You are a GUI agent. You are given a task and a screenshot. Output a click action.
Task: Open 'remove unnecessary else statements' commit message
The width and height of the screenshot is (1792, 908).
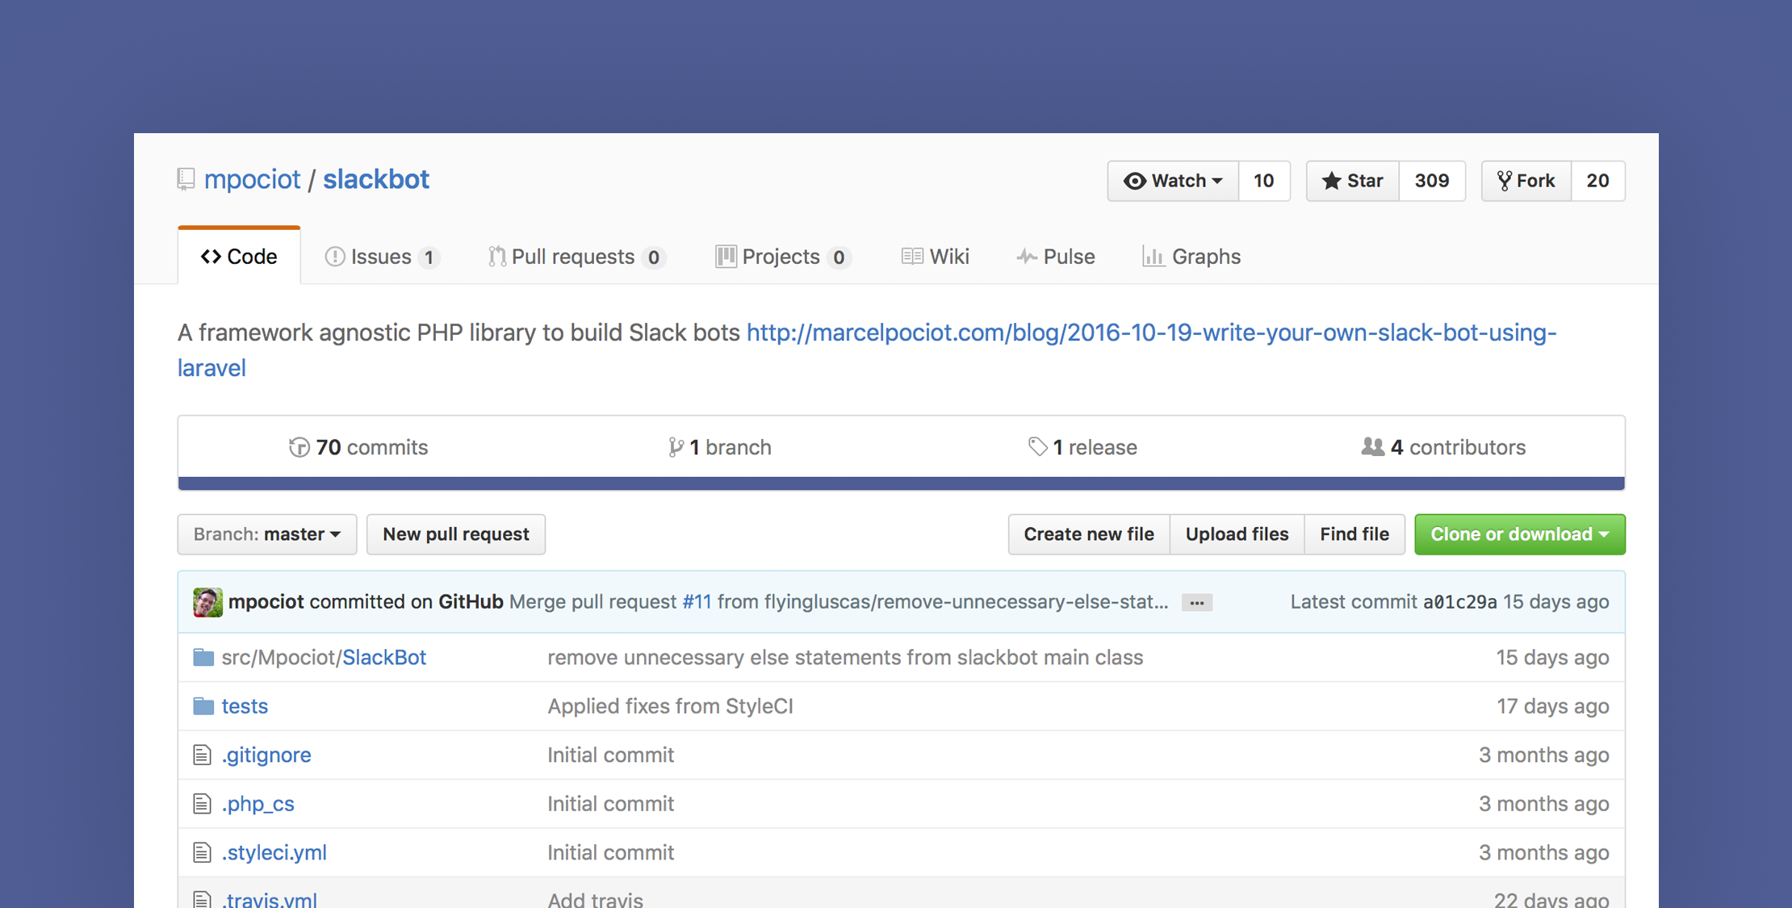(845, 658)
